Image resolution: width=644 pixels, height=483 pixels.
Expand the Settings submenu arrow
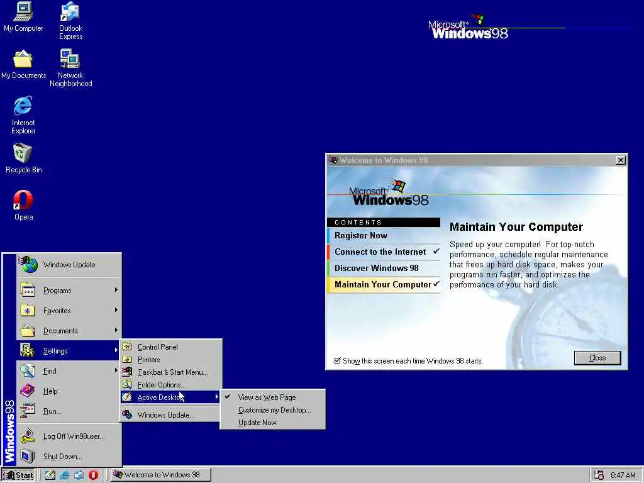pyautogui.click(x=116, y=350)
